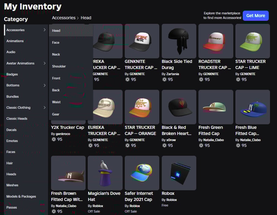
Task: Open the STAR TRUCKER CAP ORANGE thumbnail
Action: click(x=142, y=107)
